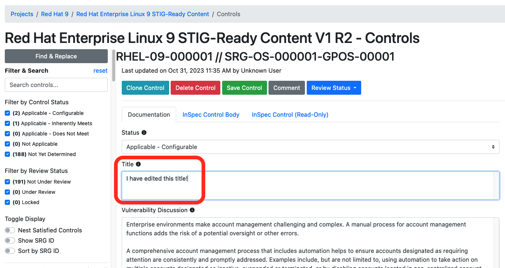The image size is (505, 268).
Task: Open the Review Status dropdown button
Action: point(334,88)
